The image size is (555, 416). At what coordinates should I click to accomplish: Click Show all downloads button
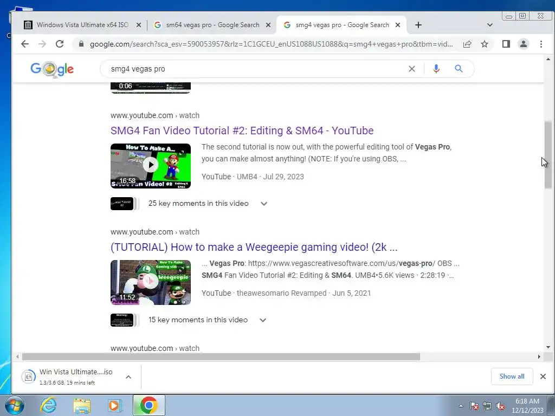point(512,376)
